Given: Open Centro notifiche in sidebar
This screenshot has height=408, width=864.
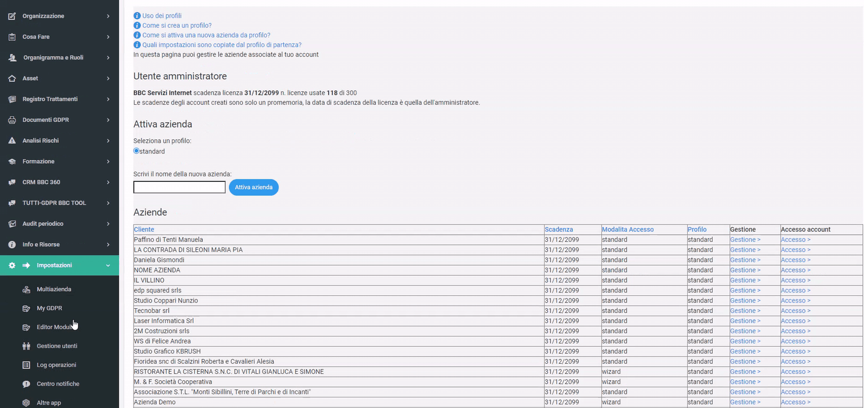Looking at the screenshot, I should coord(58,384).
